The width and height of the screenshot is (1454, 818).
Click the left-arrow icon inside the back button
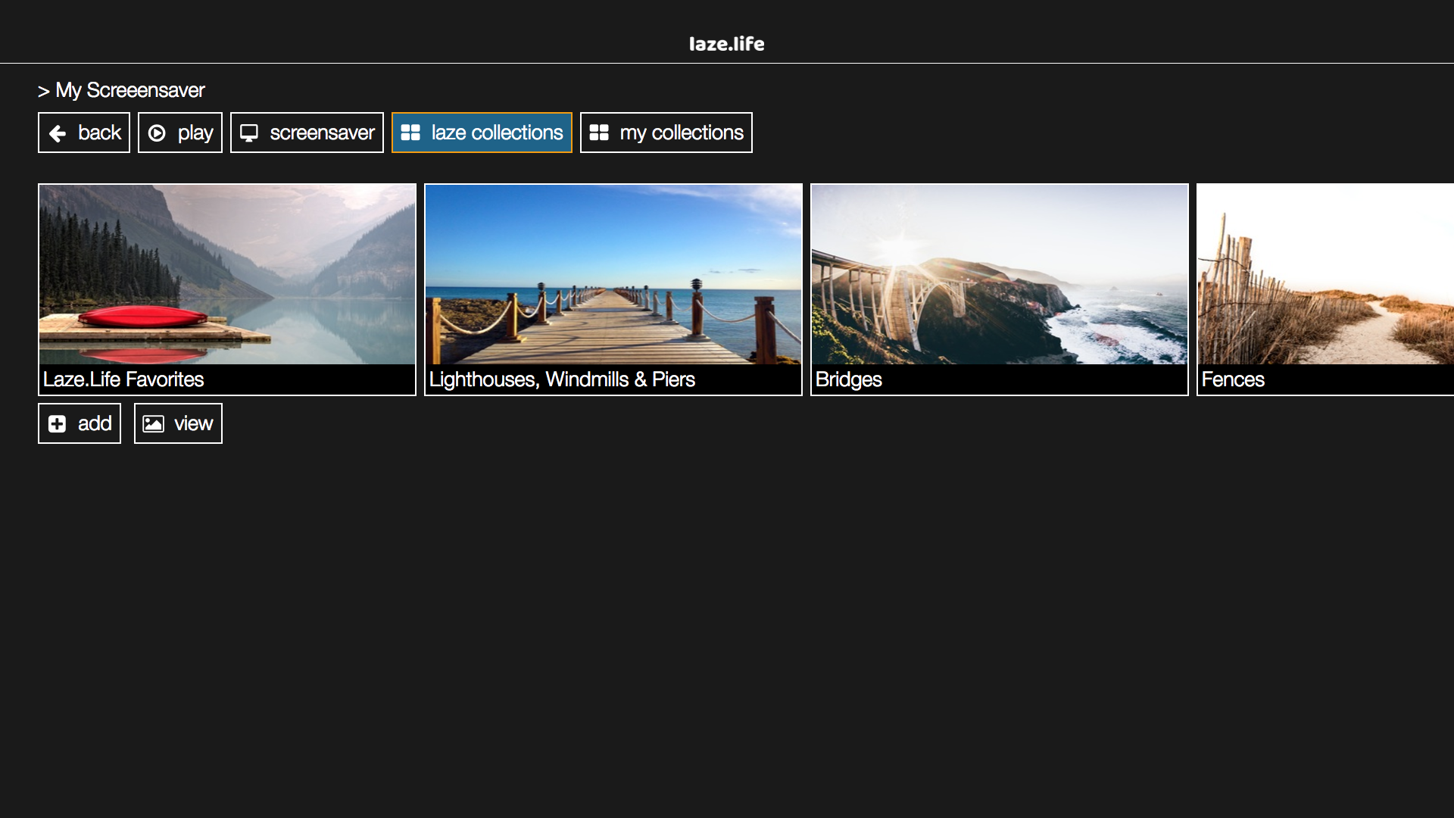(x=57, y=133)
